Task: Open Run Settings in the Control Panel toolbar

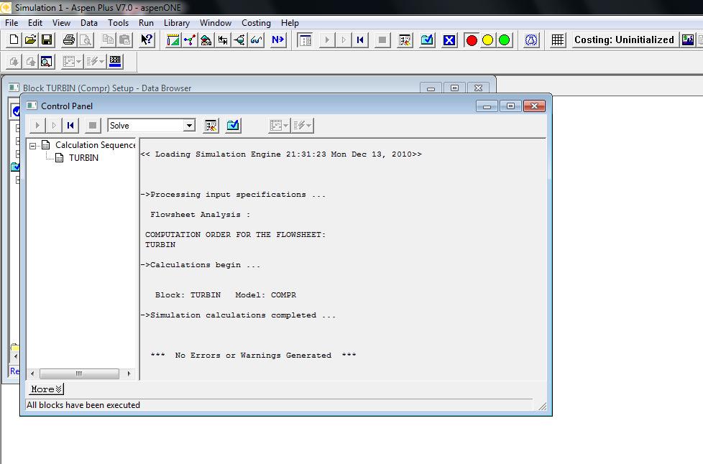Action: [211, 126]
